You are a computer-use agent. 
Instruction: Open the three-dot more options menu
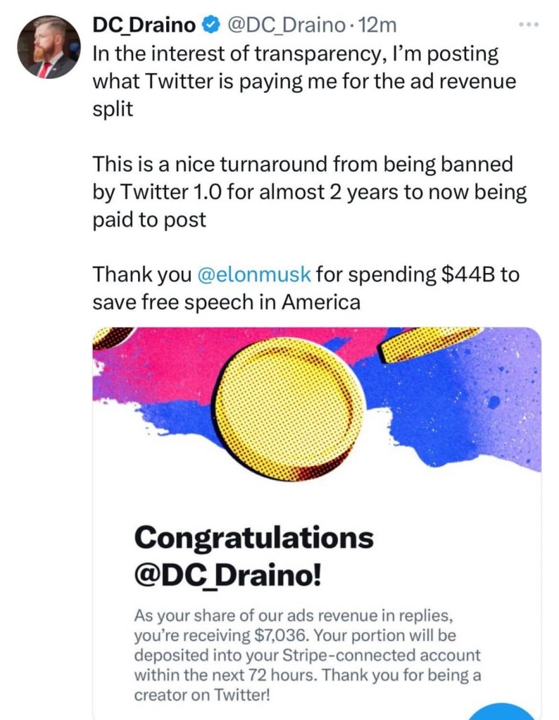pos(527,25)
